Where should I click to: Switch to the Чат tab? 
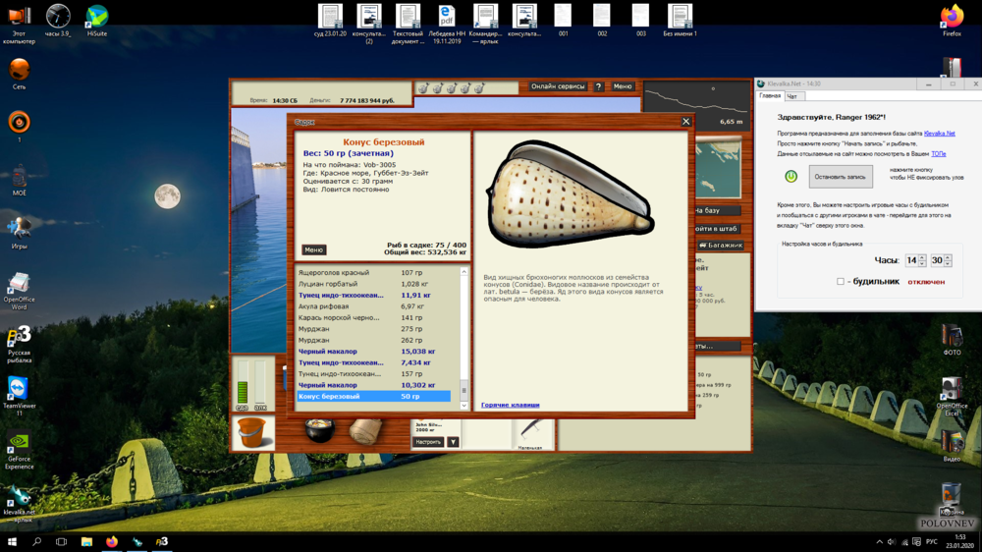point(792,96)
